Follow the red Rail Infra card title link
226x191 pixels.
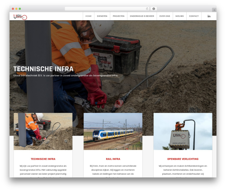click(x=113, y=159)
